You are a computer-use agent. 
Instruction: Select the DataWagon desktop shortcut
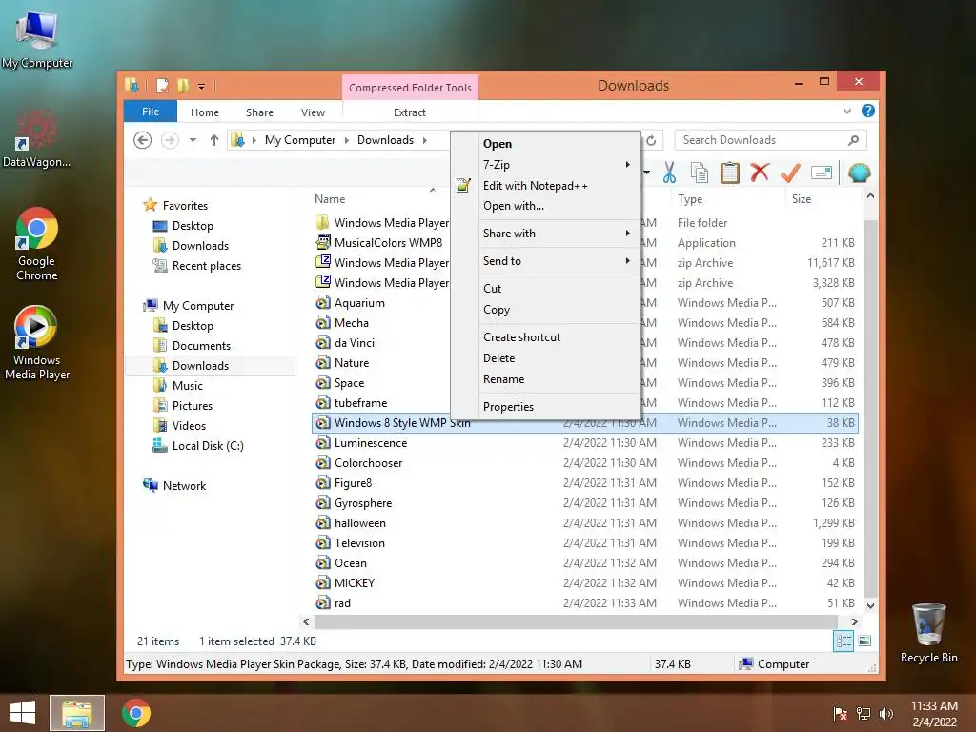click(37, 138)
